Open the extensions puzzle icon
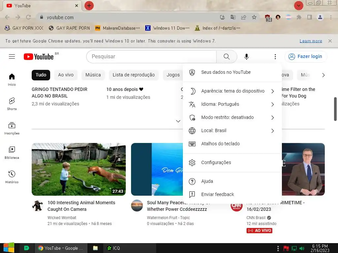 click(299, 17)
